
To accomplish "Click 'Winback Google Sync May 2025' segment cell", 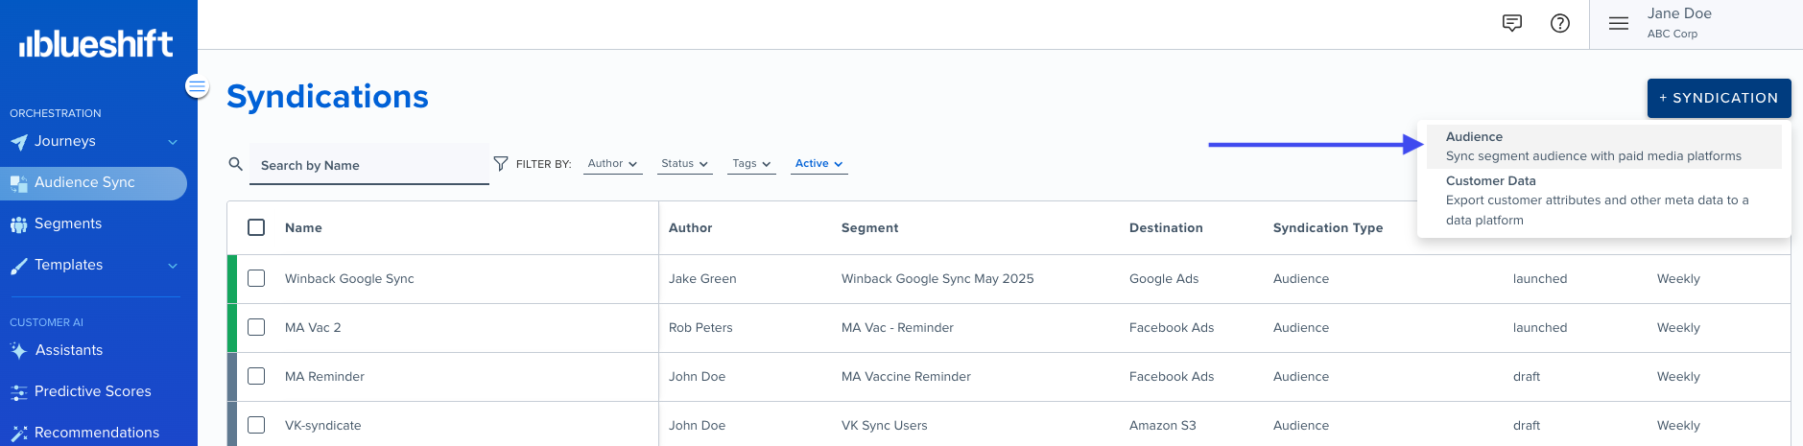I will [x=937, y=279].
